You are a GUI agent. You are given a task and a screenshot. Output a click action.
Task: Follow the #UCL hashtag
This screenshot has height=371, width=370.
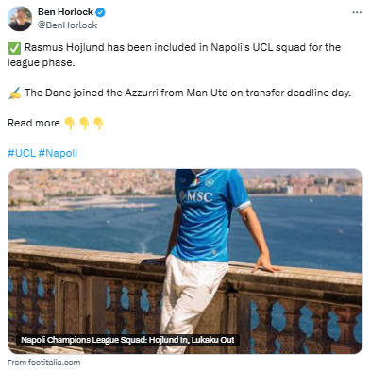click(x=22, y=153)
